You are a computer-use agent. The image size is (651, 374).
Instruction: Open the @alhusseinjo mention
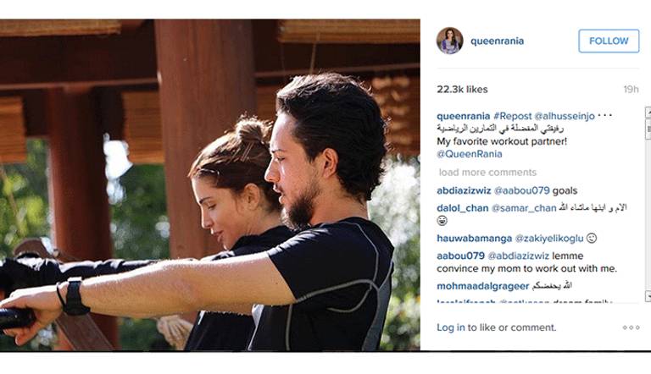click(x=565, y=116)
